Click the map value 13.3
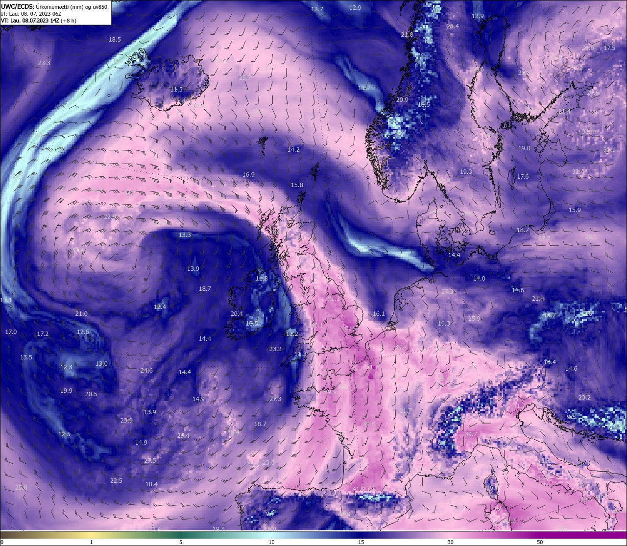 (x=185, y=235)
